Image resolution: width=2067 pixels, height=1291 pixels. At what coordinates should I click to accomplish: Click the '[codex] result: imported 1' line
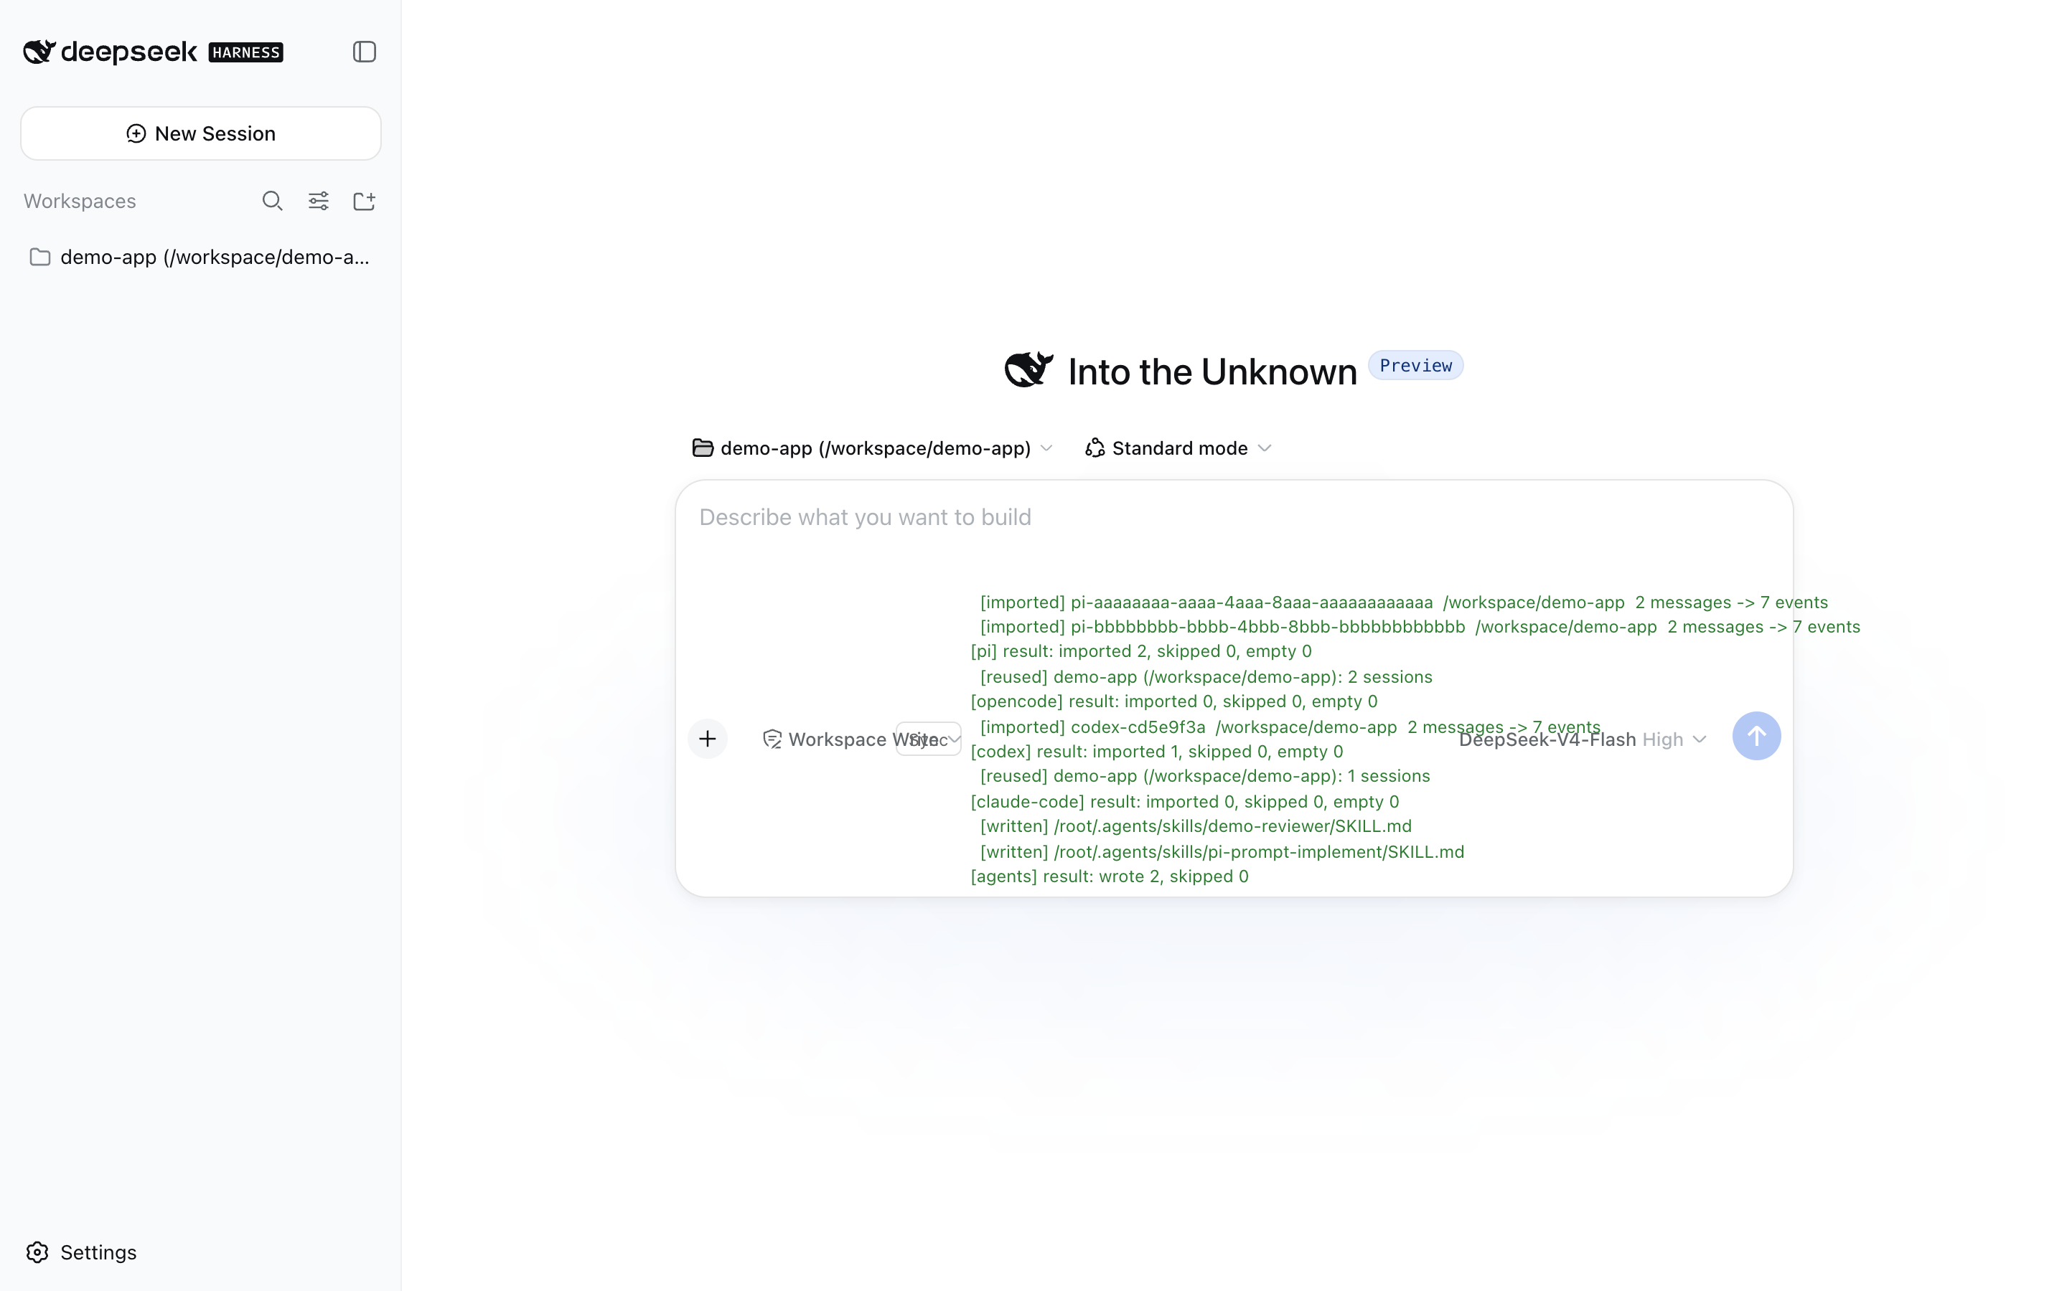[x=1158, y=752]
